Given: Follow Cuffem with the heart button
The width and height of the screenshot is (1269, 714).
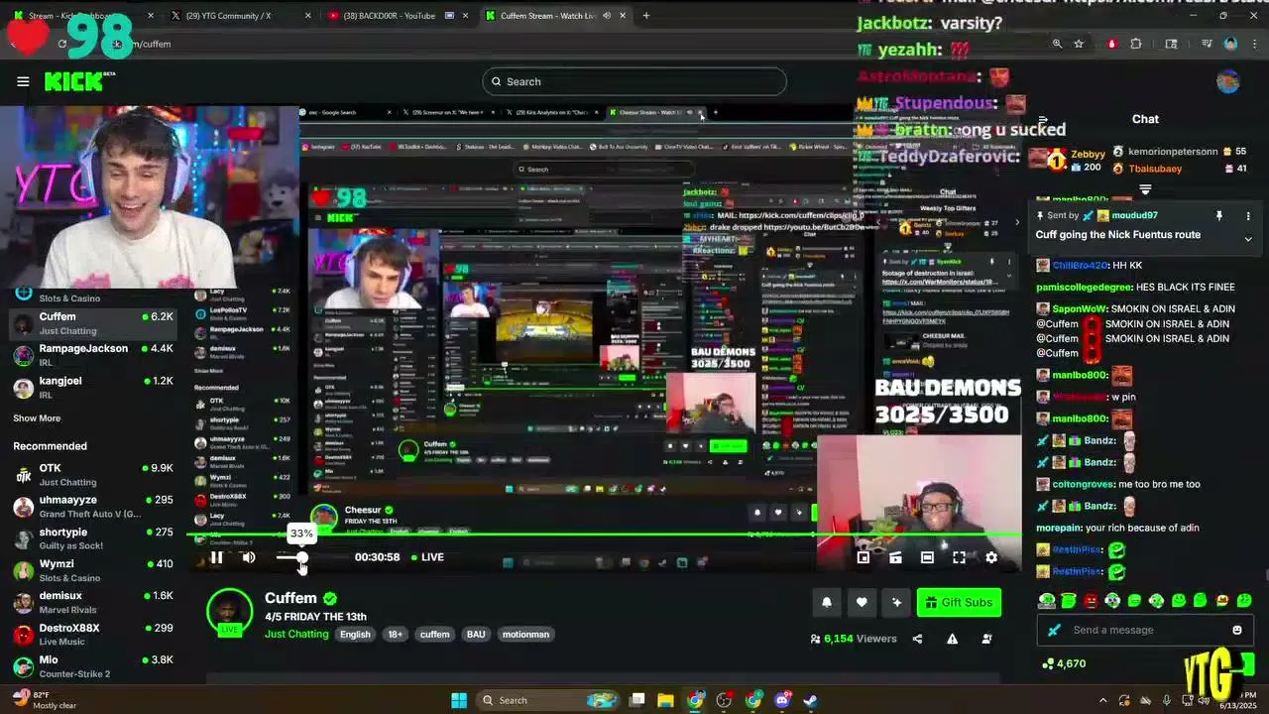Looking at the screenshot, I should pyautogui.click(x=862, y=602).
